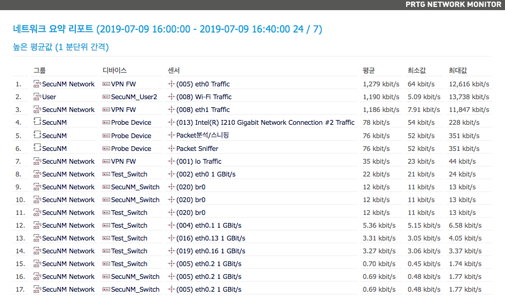Click the 센서 column header
Viewport: 505px width, 296px height.
point(174,70)
